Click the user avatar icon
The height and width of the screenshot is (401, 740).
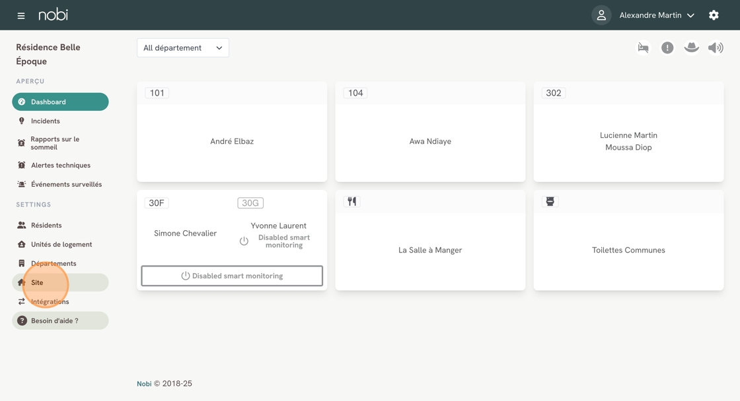pyautogui.click(x=601, y=15)
